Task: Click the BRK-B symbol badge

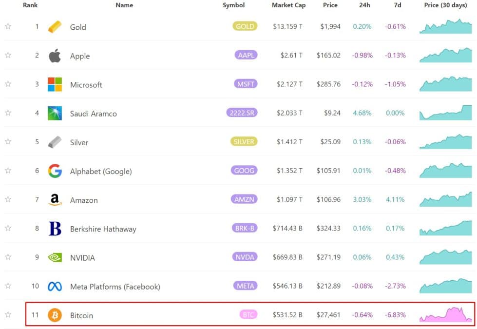Action: point(245,228)
